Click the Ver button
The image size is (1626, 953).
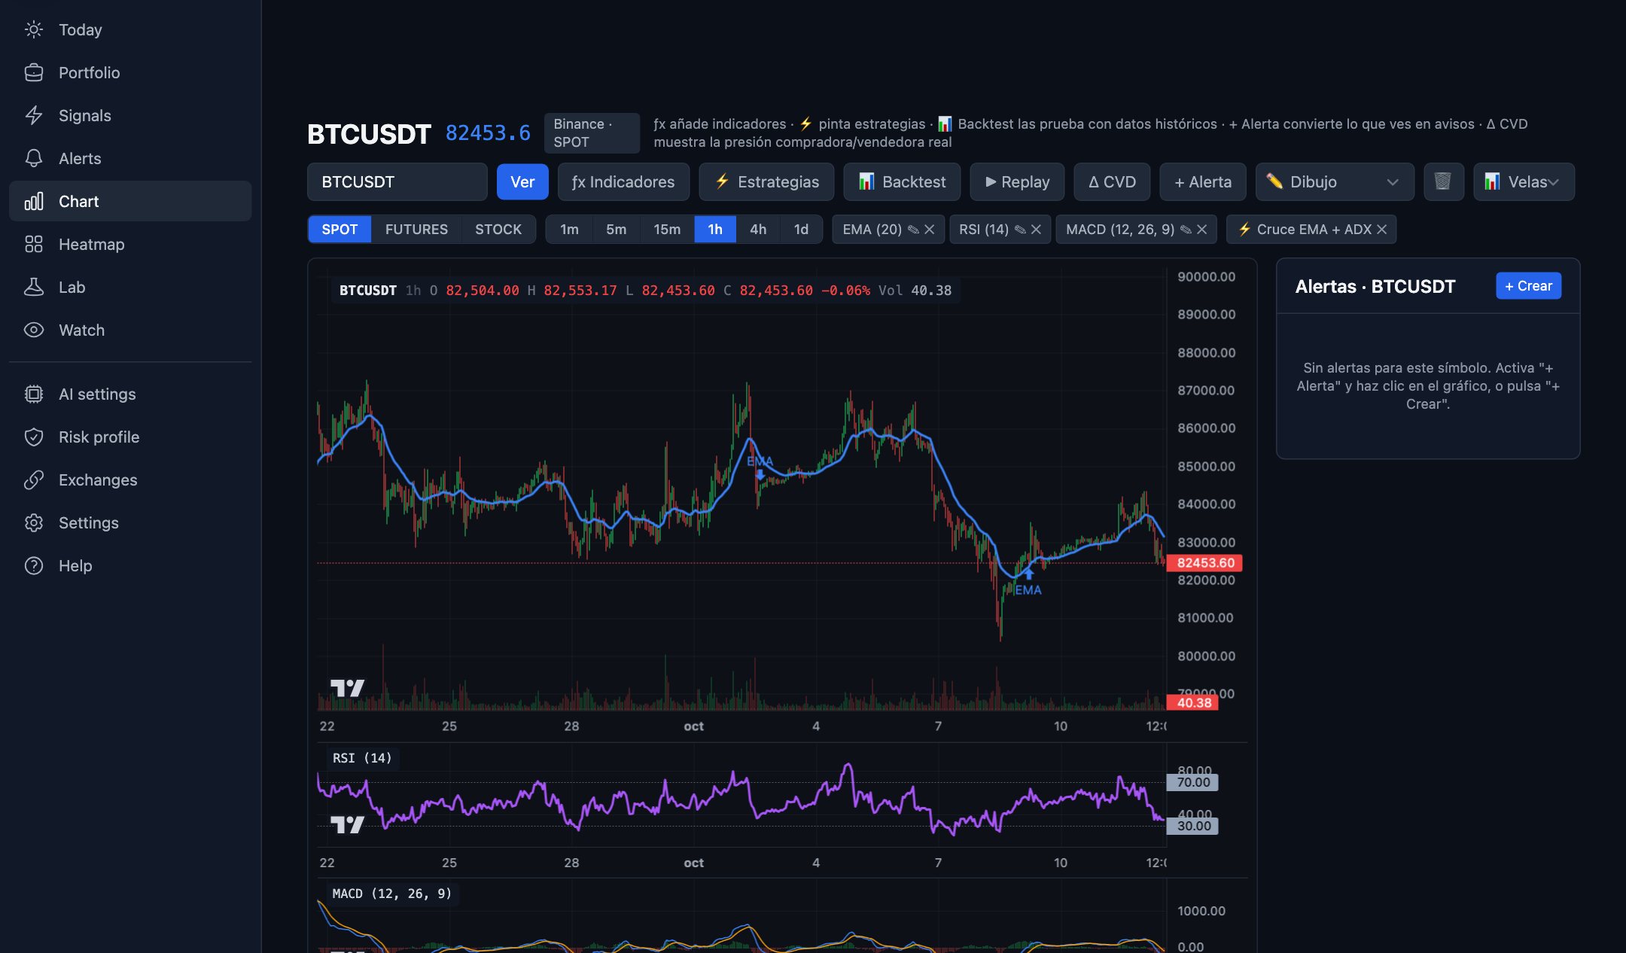[x=522, y=181]
